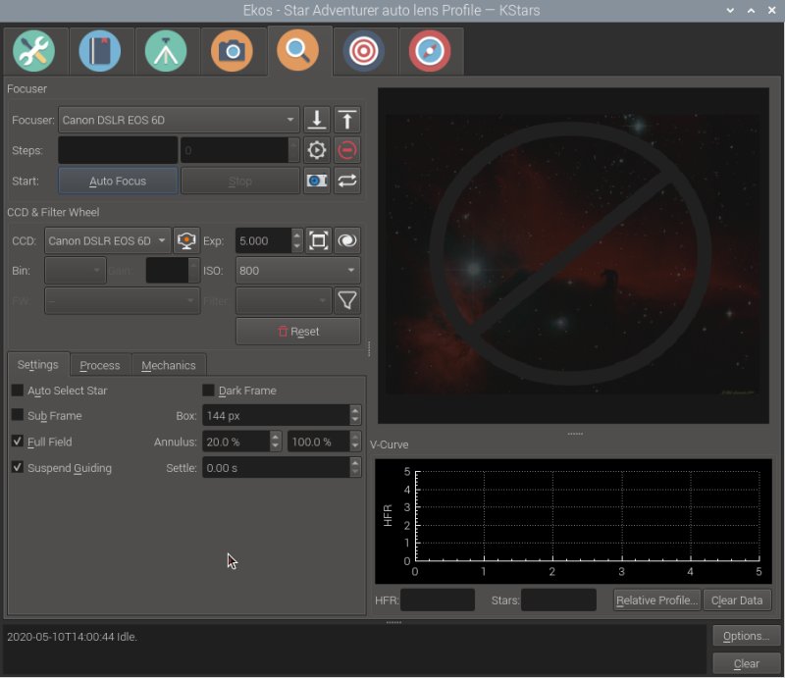The height and width of the screenshot is (678, 785).
Task: Open the Focus magnifier tab
Action: coord(298,51)
